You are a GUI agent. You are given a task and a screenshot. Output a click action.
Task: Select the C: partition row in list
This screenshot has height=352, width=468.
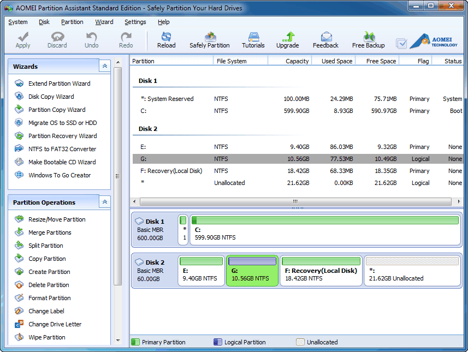297,111
